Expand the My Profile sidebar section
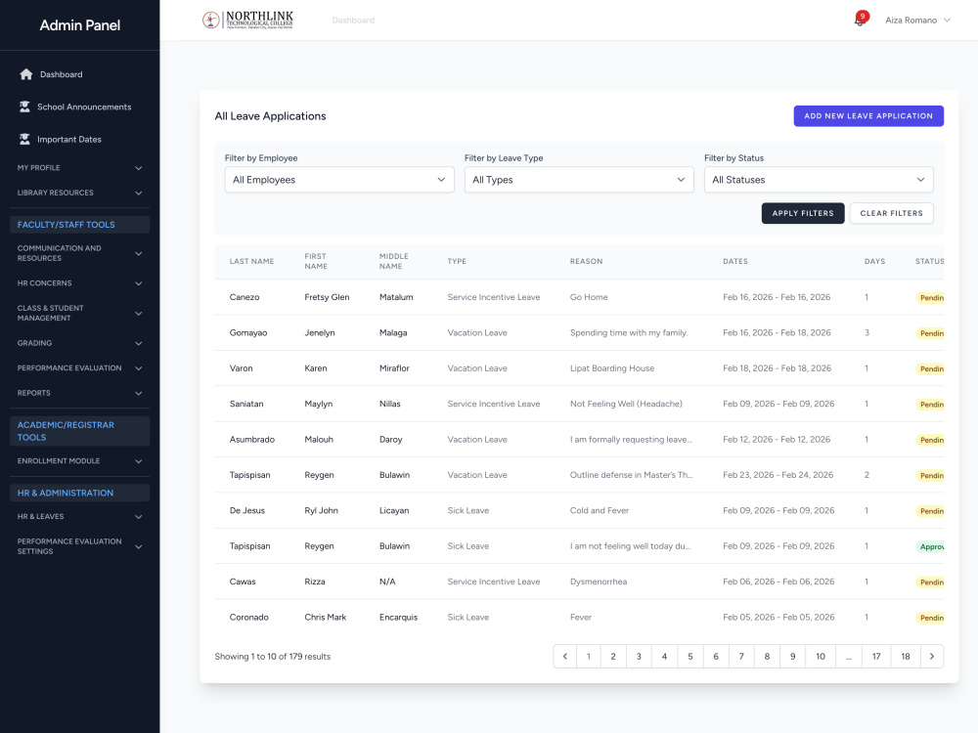 click(80, 168)
